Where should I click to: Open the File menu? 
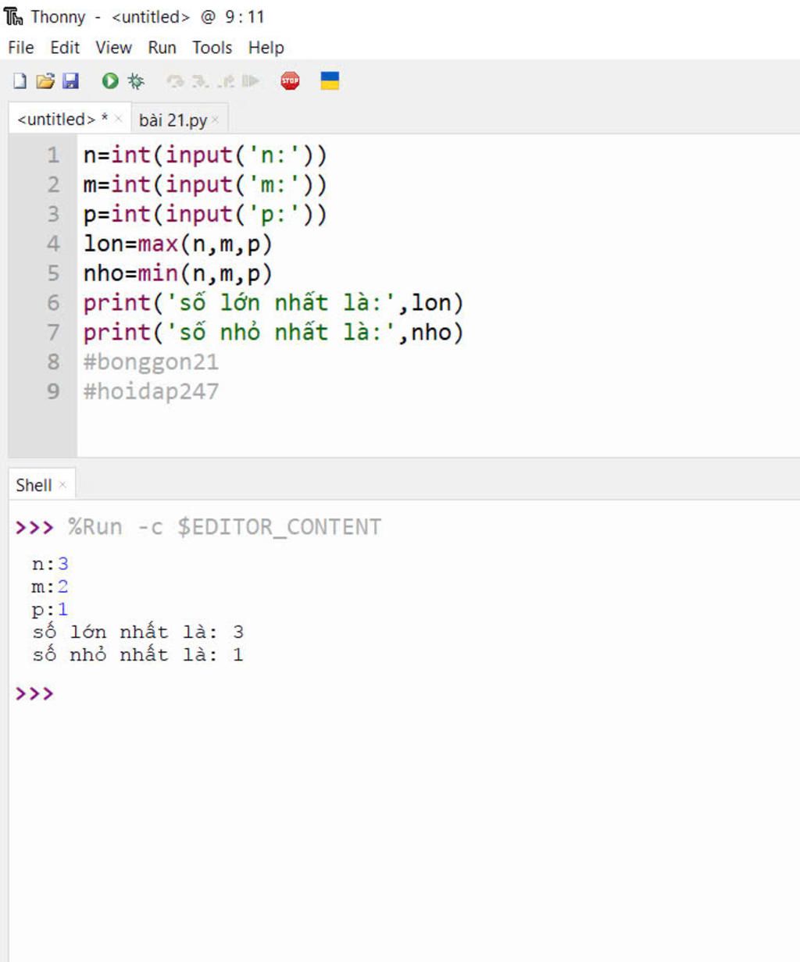pos(21,48)
